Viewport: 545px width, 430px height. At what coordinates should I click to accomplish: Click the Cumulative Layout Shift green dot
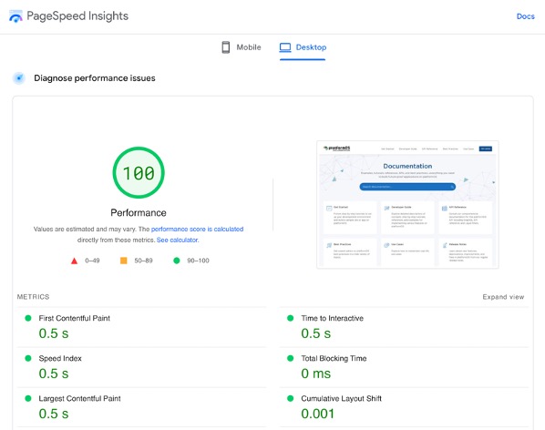pyautogui.click(x=290, y=398)
